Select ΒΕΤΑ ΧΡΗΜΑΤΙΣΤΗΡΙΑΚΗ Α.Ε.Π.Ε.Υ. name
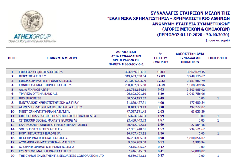Screen dimensions: 236x157 44,138
